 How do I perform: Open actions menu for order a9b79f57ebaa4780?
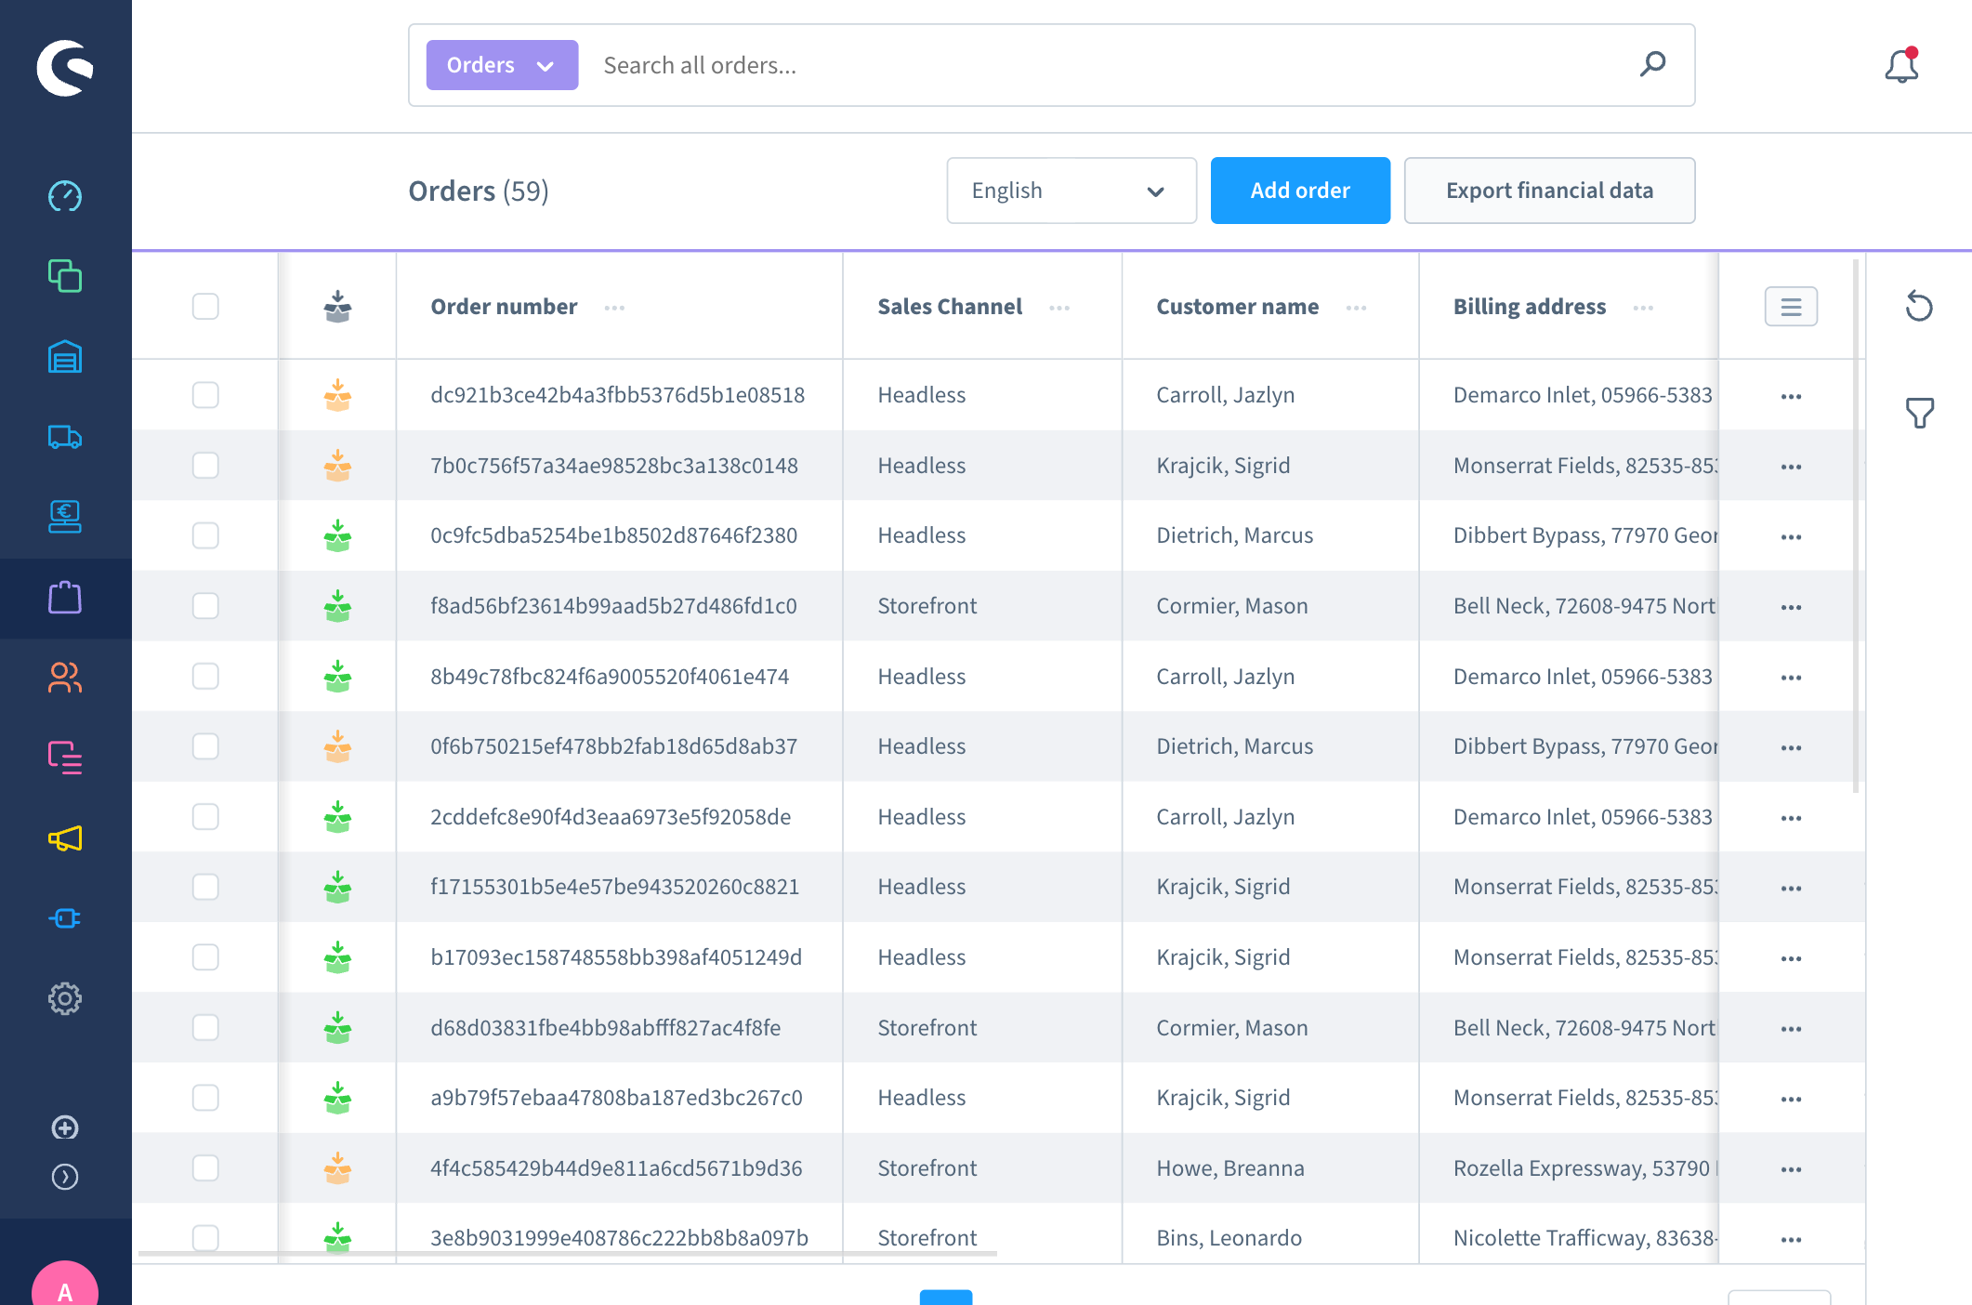(x=1791, y=1100)
